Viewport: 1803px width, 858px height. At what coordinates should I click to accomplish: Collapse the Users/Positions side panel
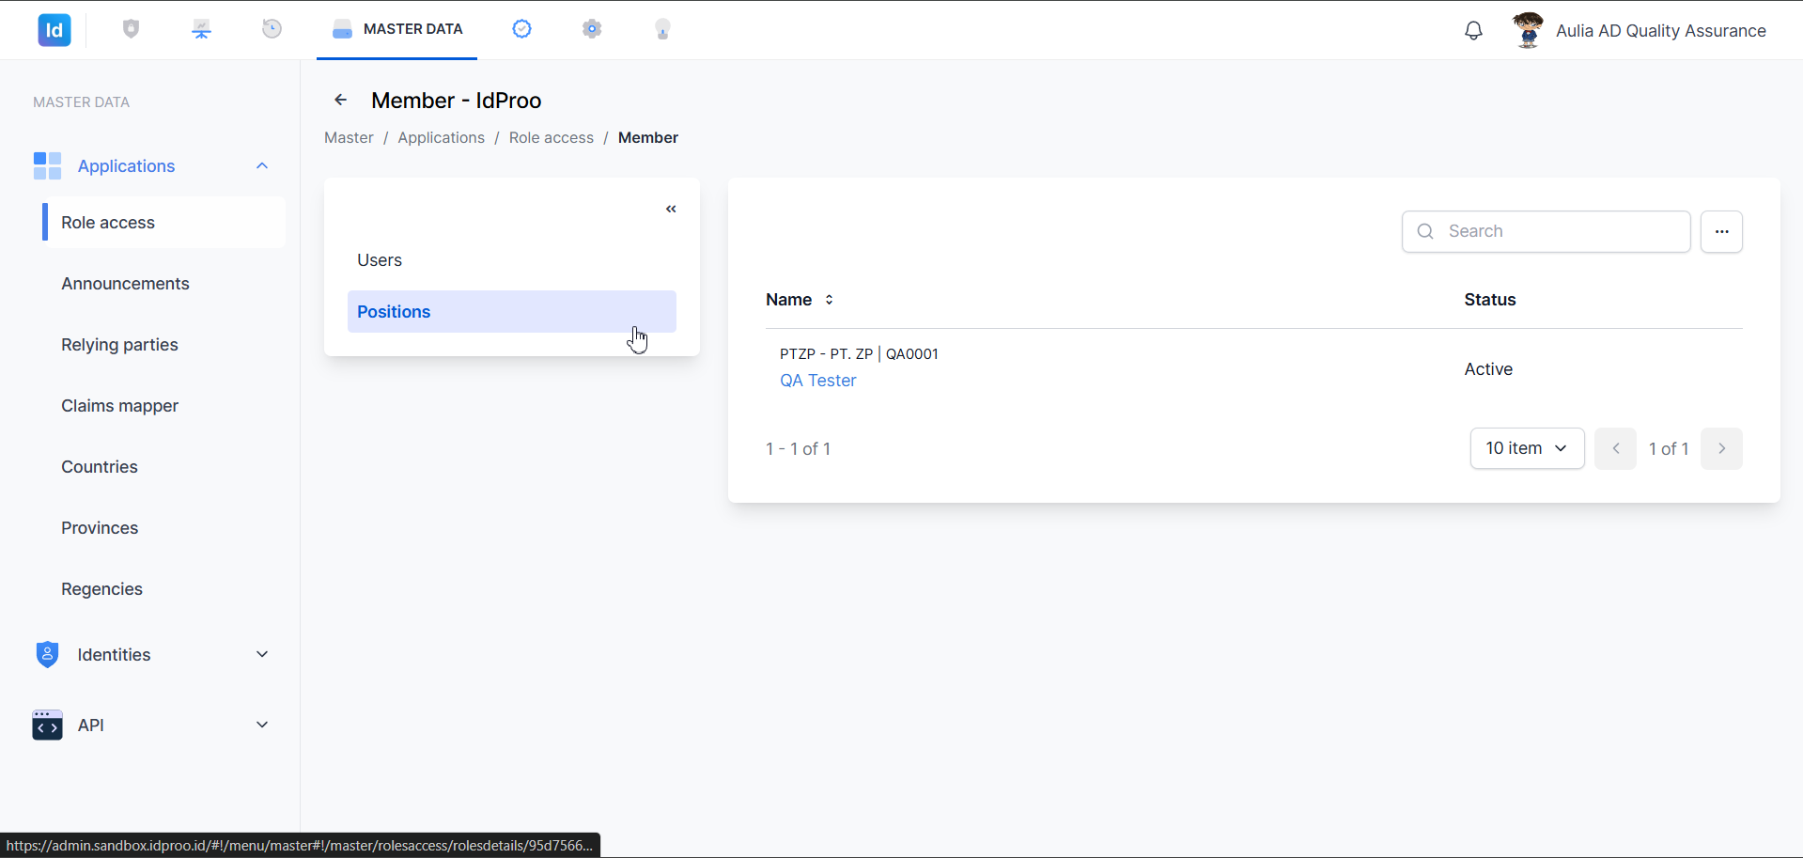[x=671, y=209]
